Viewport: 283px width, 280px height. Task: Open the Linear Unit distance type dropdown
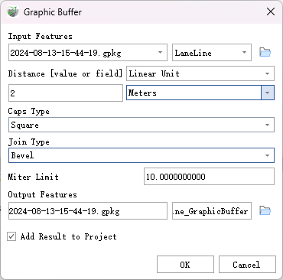(x=200, y=73)
